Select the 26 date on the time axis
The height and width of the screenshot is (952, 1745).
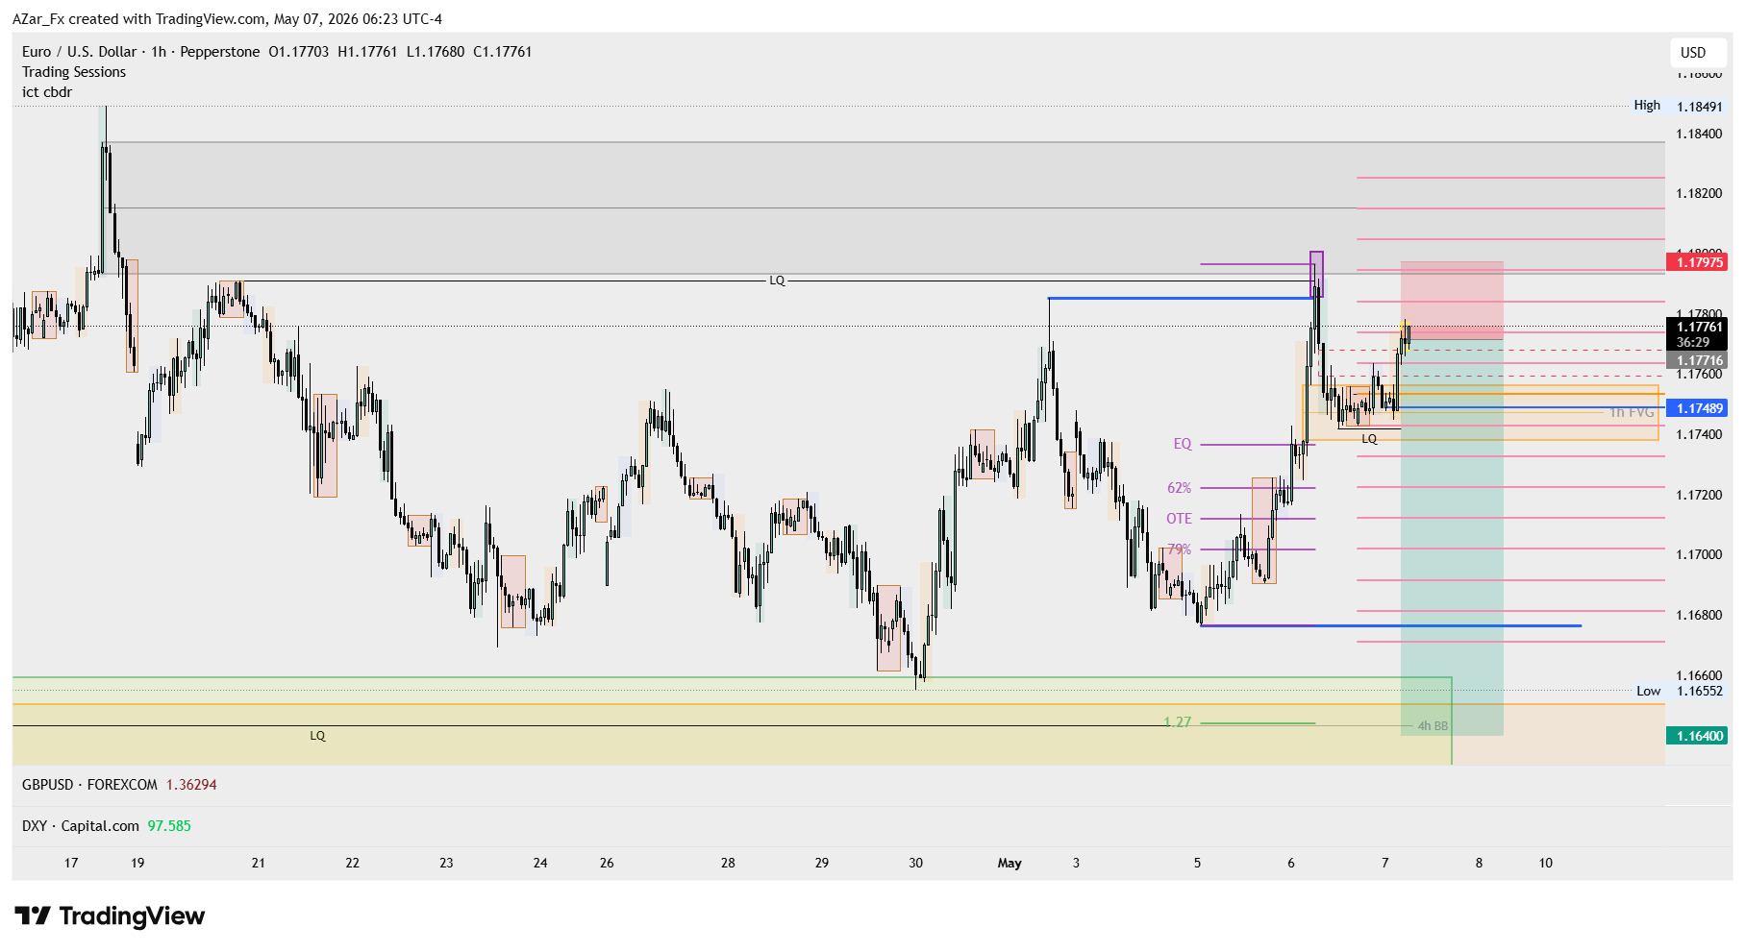click(x=607, y=863)
